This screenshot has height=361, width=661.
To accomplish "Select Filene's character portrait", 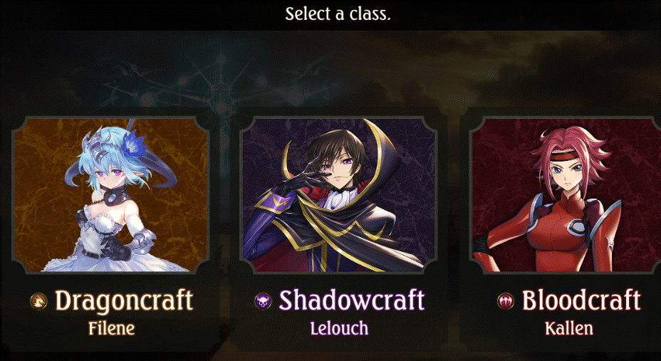I will tap(111, 195).
